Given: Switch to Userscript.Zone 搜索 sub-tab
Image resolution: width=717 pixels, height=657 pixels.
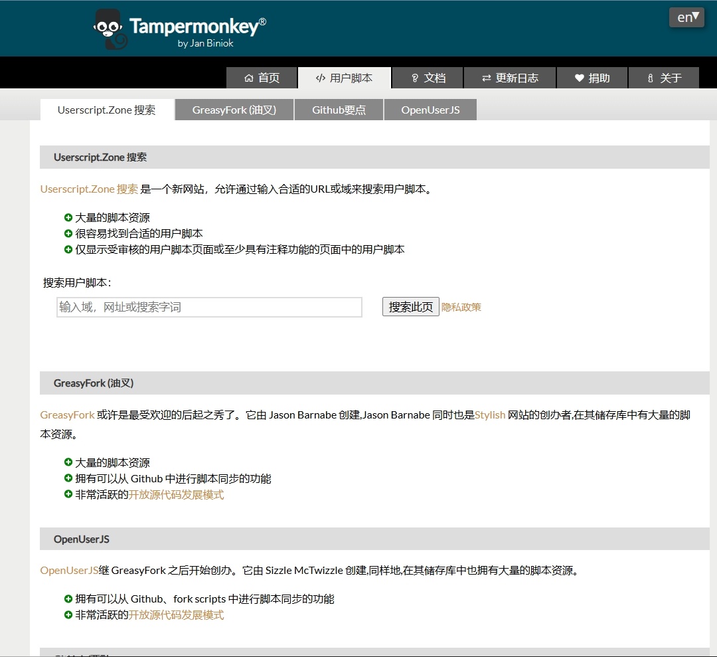Looking at the screenshot, I should 107,110.
